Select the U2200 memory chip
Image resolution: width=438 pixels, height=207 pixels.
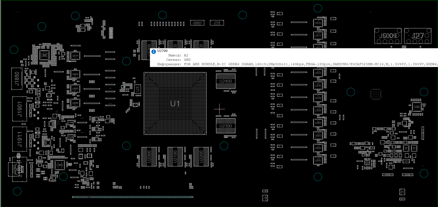(201, 157)
